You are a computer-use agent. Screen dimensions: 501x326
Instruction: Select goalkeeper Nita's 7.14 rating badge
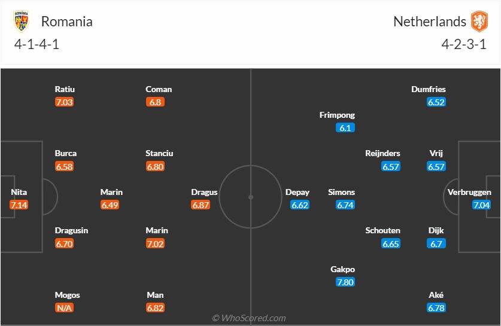click(x=19, y=205)
